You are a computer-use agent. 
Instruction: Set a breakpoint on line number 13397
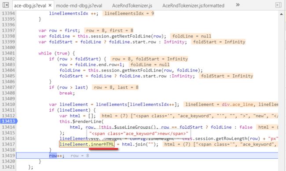click(8, 30)
